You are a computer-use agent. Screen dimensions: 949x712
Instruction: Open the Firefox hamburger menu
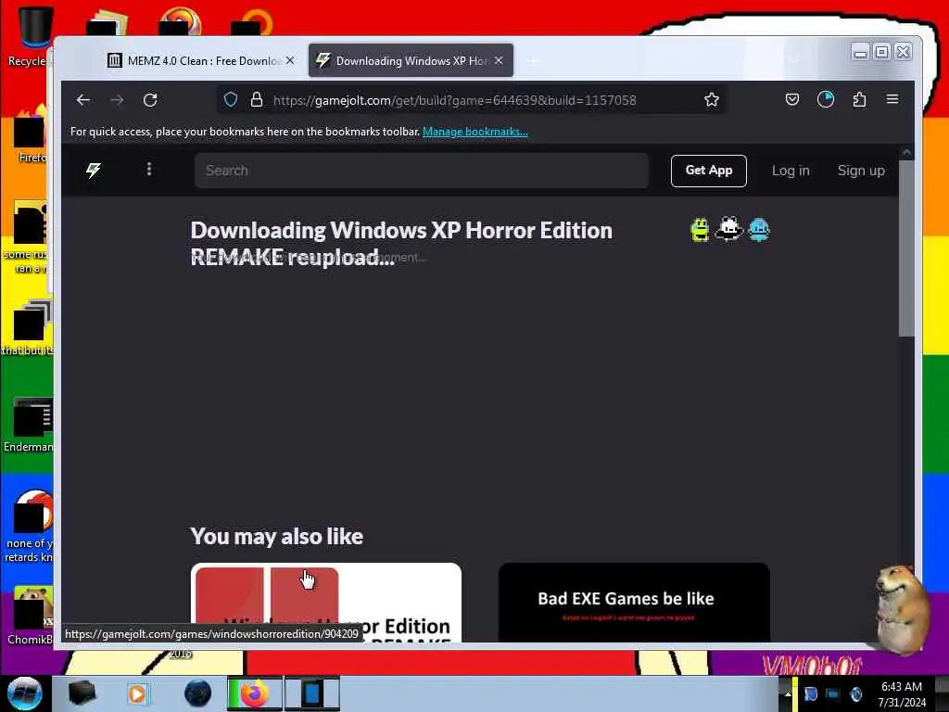pyautogui.click(x=892, y=99)
